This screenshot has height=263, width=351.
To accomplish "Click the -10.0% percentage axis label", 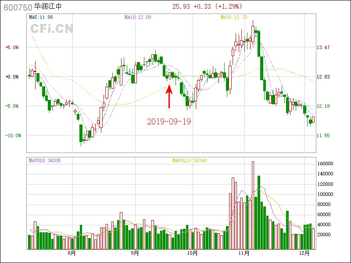I will (x=13, y=135).
